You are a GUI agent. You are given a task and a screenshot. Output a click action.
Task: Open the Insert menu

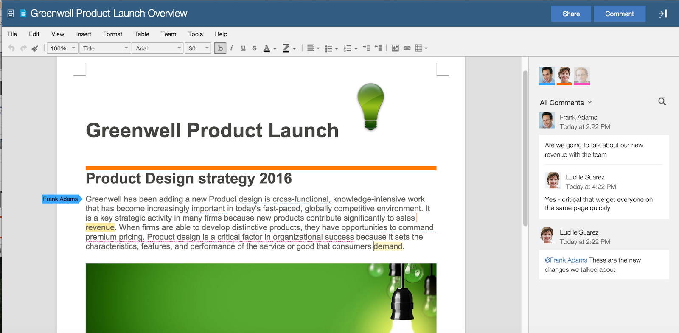(x=84, y=34)
